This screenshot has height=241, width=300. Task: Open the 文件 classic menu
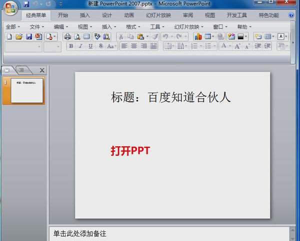click(x=36, y=27)
